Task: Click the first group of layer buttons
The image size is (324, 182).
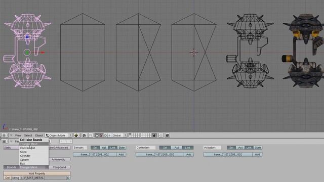Action: pos(134,135)
